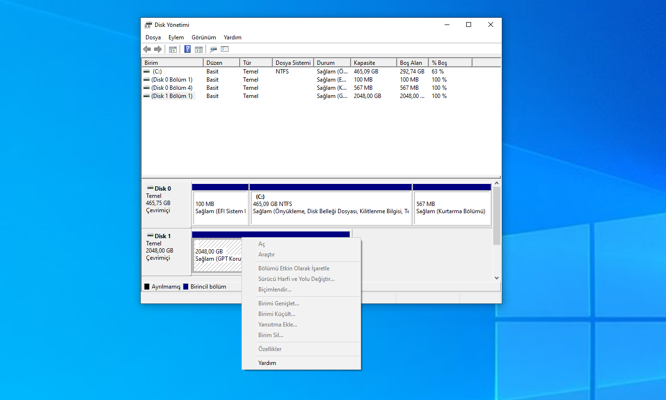
Task: Select the 567 MB recovery partition block
Action: pos(451,208)
